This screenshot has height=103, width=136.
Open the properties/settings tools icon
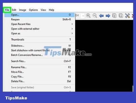[127, 16]
